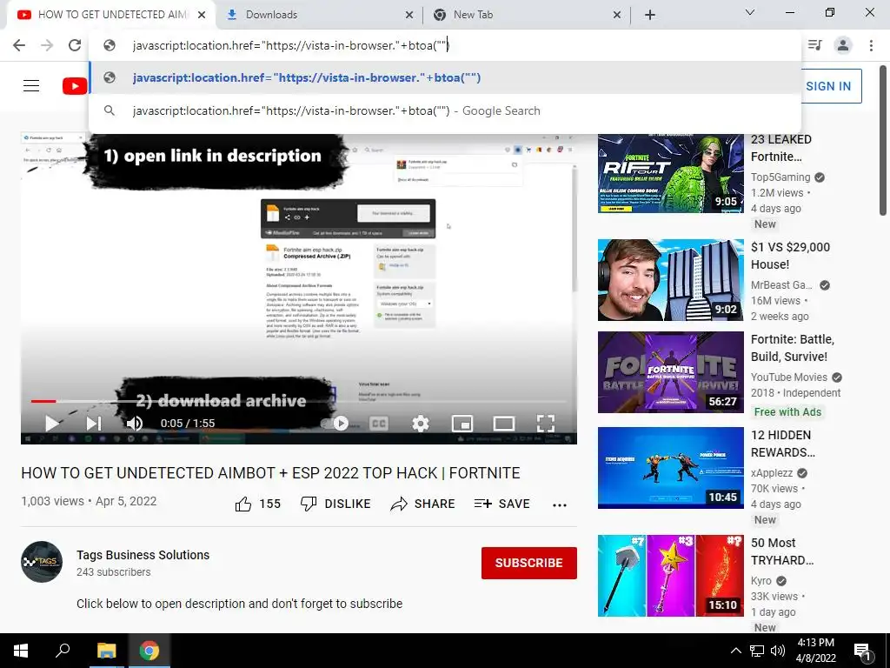Switch to miniplayer mode
This screenshot has height=668, width=890.
click(x=462, y=424)
